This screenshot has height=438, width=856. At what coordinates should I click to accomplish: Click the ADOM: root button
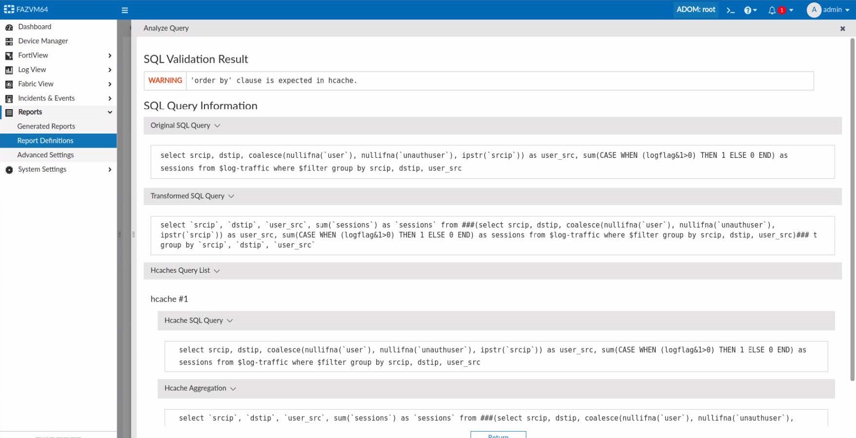pyautogui.click(x=695, y=10)
